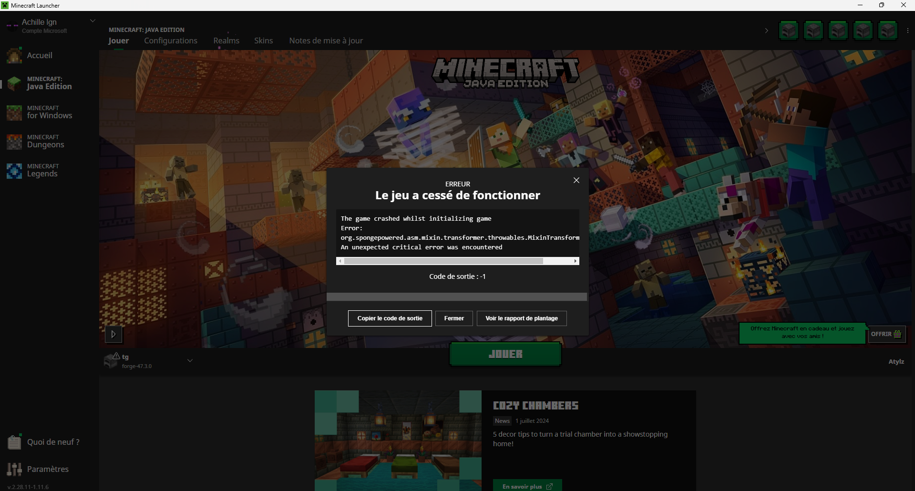
Task: Click the arrow icon on the banner corner
Action: click(x=113, y=334)
